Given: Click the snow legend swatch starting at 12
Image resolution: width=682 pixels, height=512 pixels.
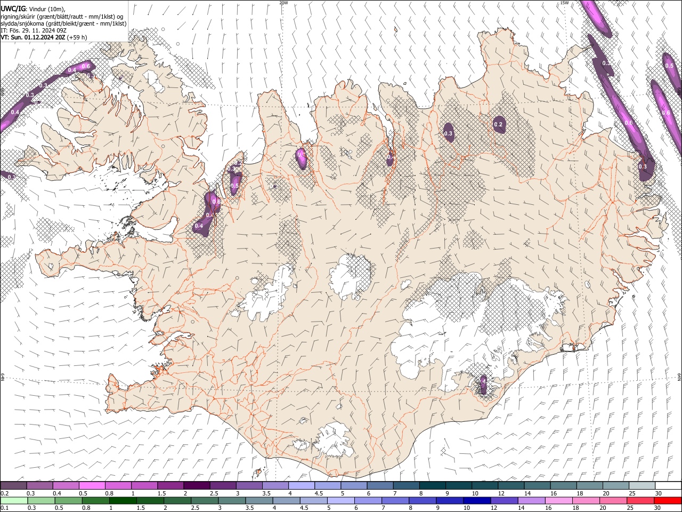Looking at the screenshot, I should [x=510, y=485].
